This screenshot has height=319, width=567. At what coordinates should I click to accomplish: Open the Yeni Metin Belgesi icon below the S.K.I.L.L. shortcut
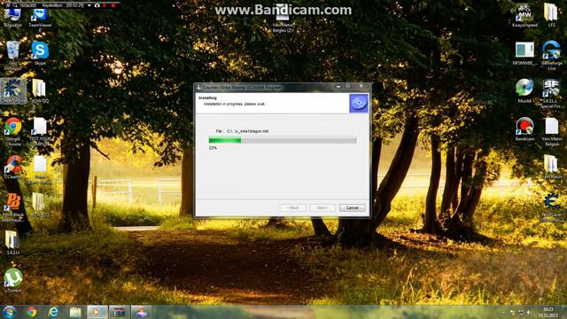click(x=551, y=132)
